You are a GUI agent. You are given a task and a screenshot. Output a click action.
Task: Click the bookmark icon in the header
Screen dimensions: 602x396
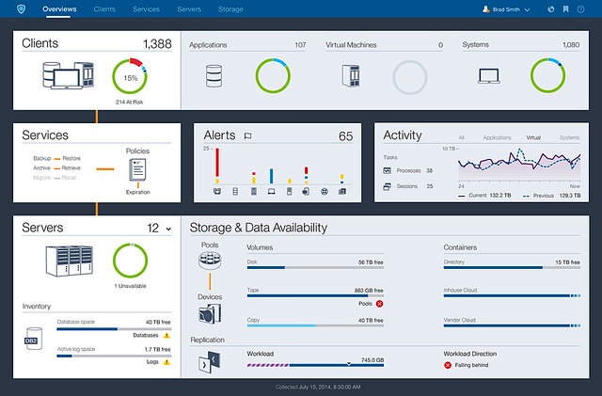coord(565,8)
